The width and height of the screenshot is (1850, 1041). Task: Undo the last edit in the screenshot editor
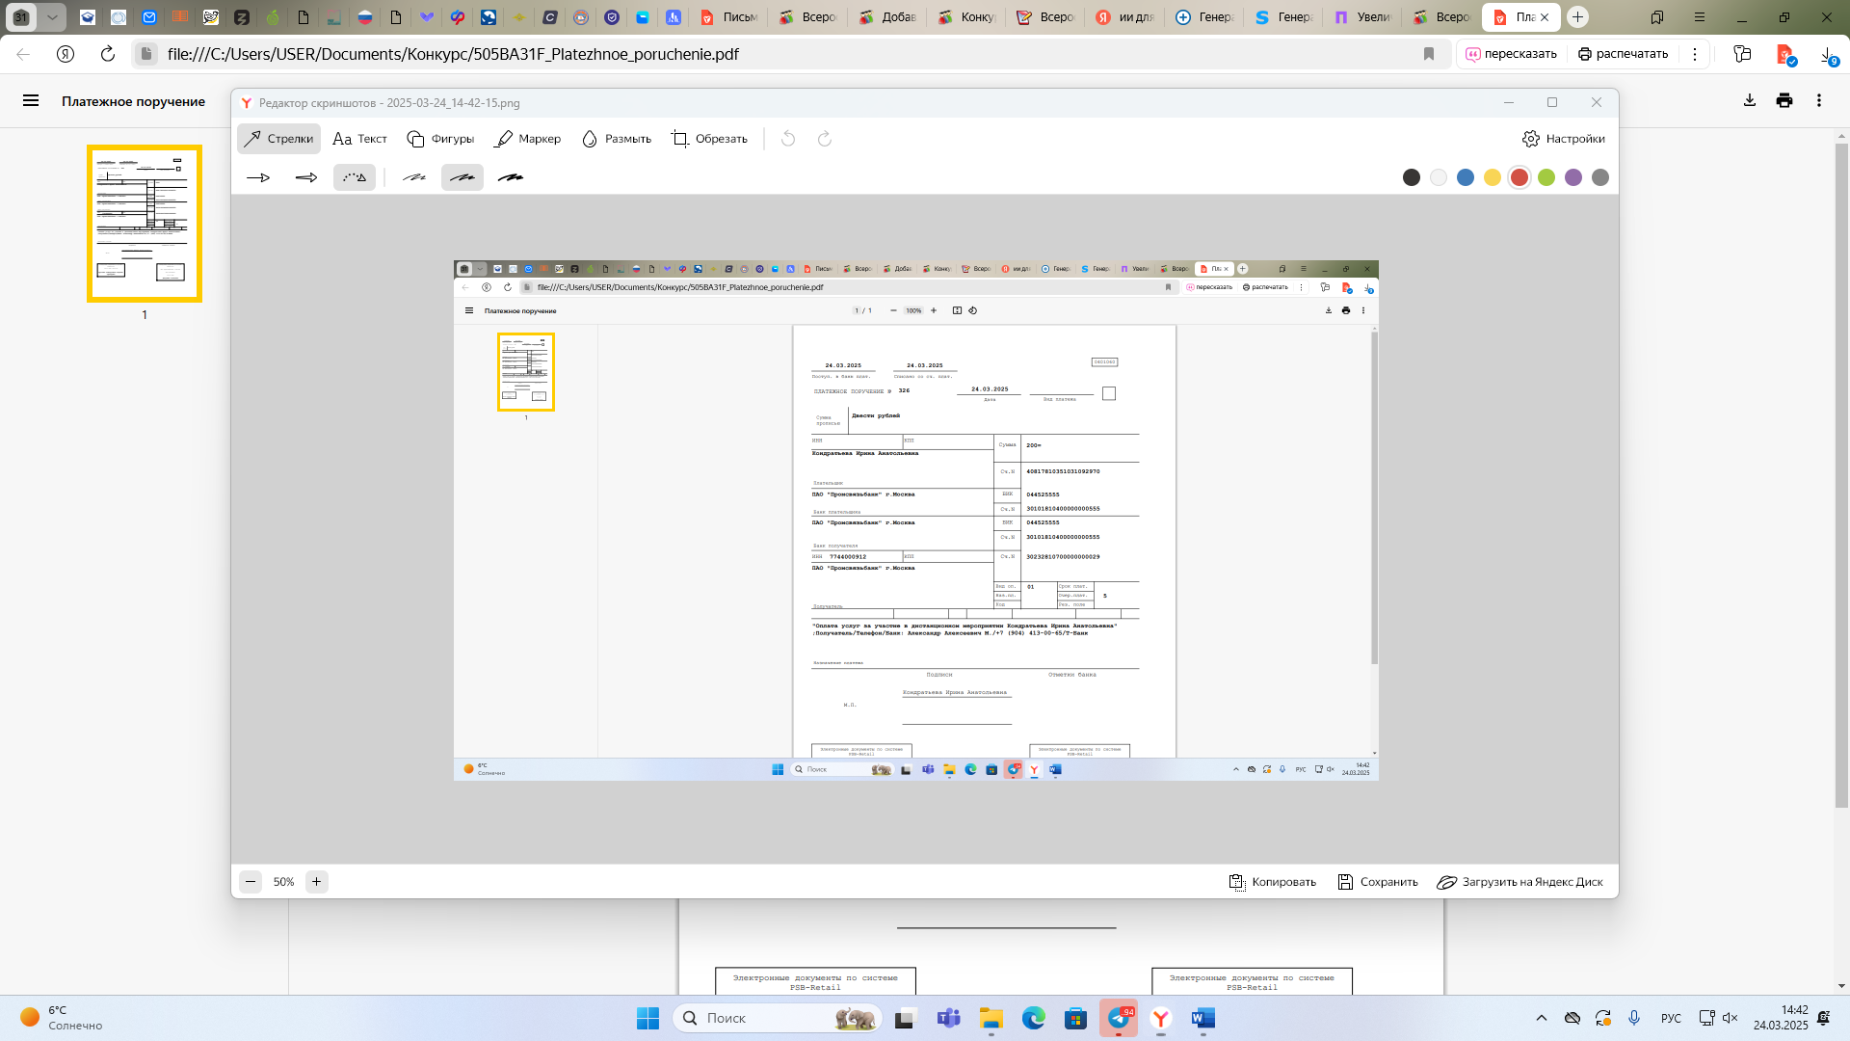pos(788,139)
